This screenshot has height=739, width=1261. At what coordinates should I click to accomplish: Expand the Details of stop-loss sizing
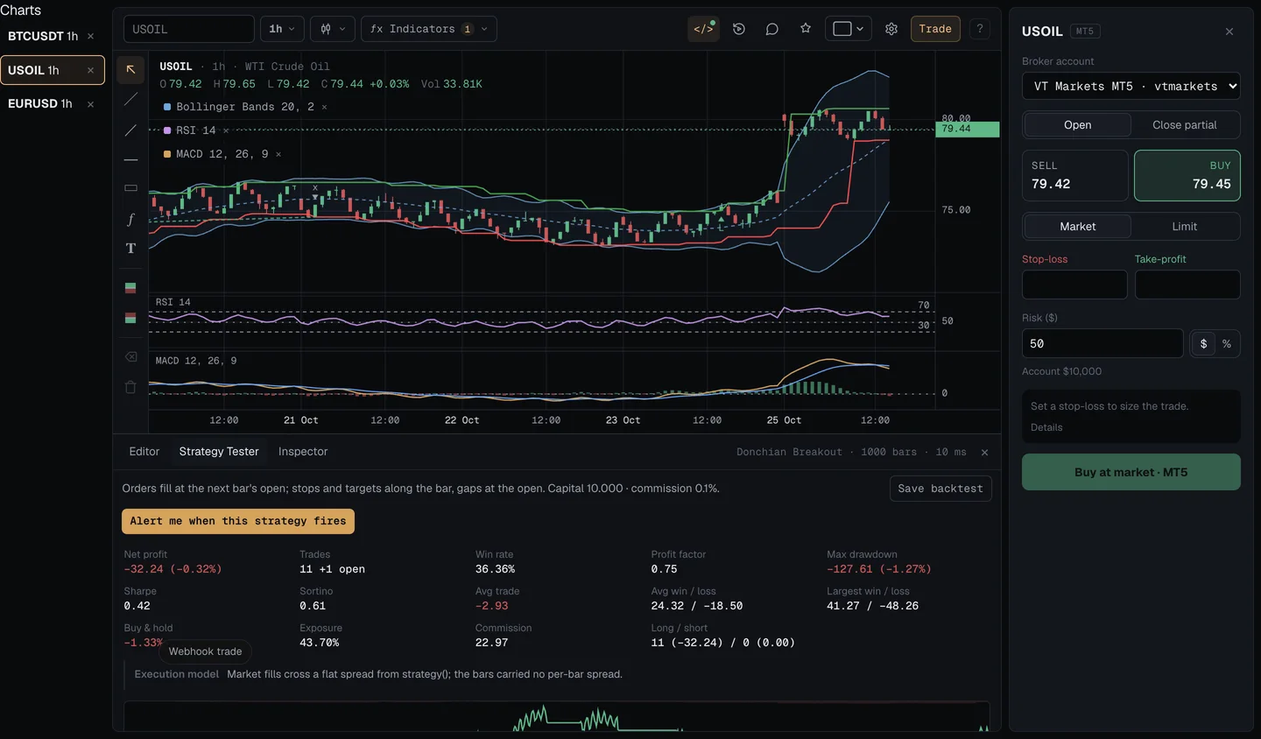point(1046,427)
